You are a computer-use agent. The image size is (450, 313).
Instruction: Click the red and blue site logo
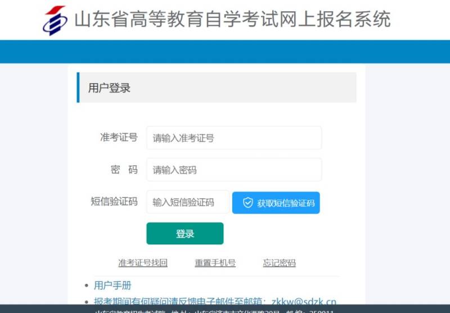pos(55,20)
